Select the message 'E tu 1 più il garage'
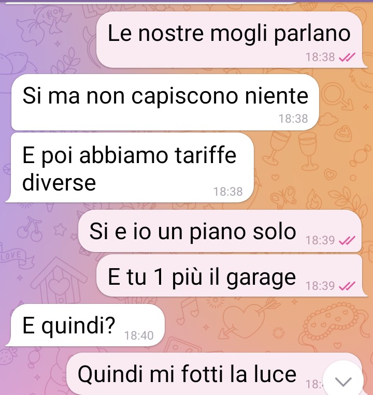This screenshot has height=395, width=373. click(x=231, y=275)
